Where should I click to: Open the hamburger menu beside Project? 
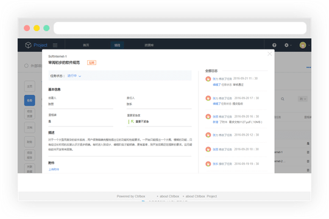(55, 45)
